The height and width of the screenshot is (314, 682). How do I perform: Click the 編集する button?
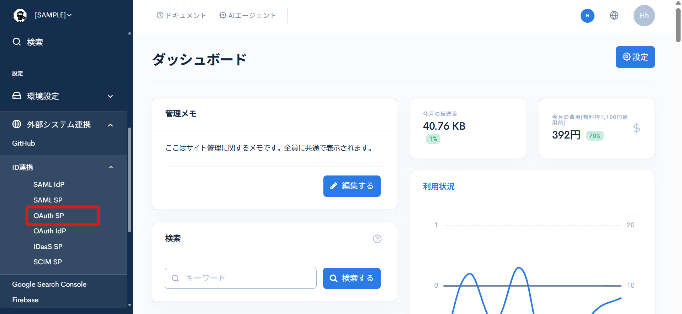[352, 186]
